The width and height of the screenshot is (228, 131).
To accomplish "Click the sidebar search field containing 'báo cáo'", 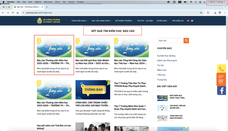I will (170, 41).
